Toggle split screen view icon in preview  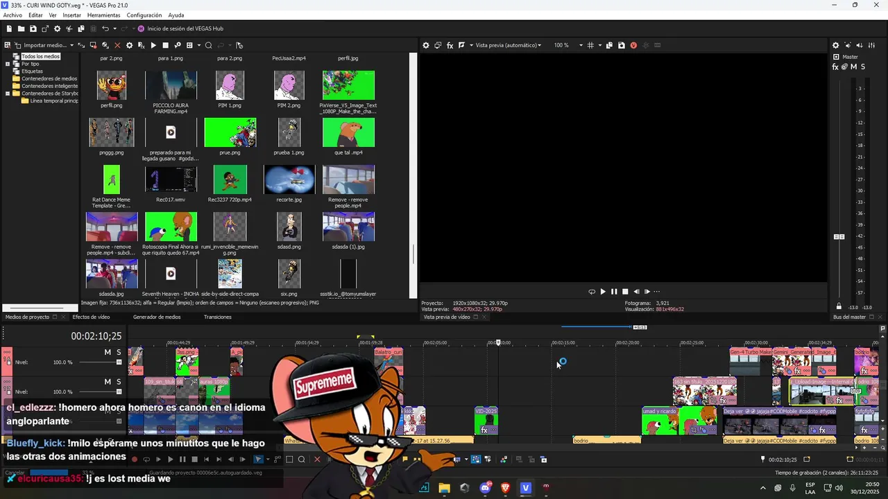pos(461,45)
